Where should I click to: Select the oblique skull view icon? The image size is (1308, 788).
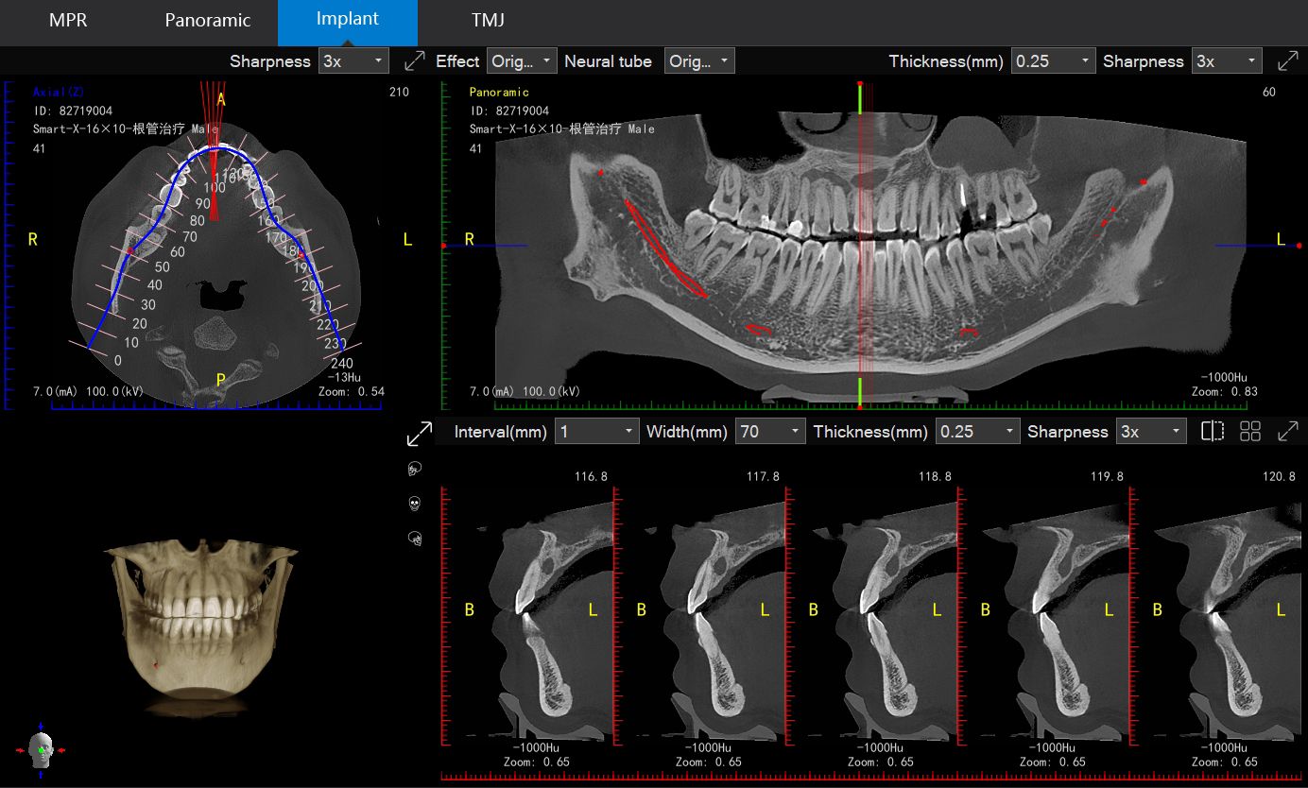click(x=415, y=537)
